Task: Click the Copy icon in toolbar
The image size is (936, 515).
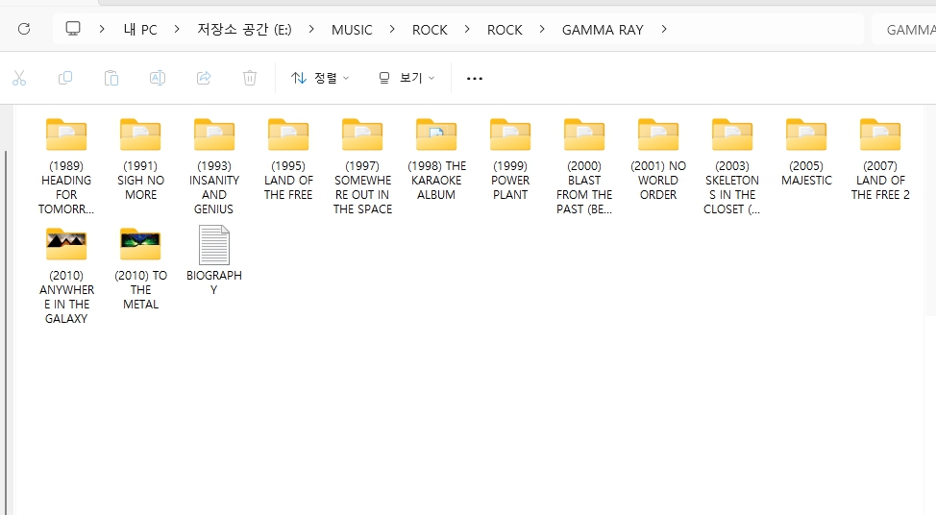Action: (x=65, y=78)
